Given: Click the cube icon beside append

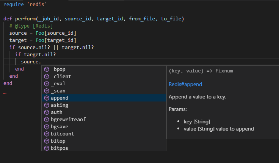Looking at the screenshot, I should pyautogui.click(x=47, y=98).
